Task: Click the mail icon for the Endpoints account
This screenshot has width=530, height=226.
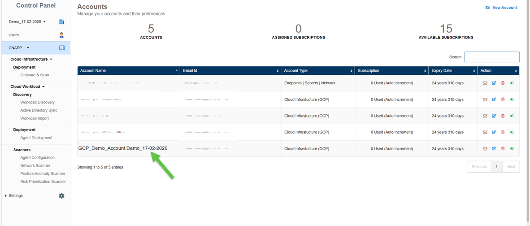Action: click(x=485, y=83)
